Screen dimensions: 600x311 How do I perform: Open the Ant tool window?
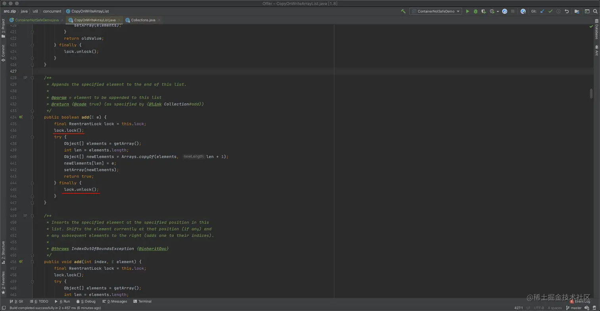pos(596,50)
